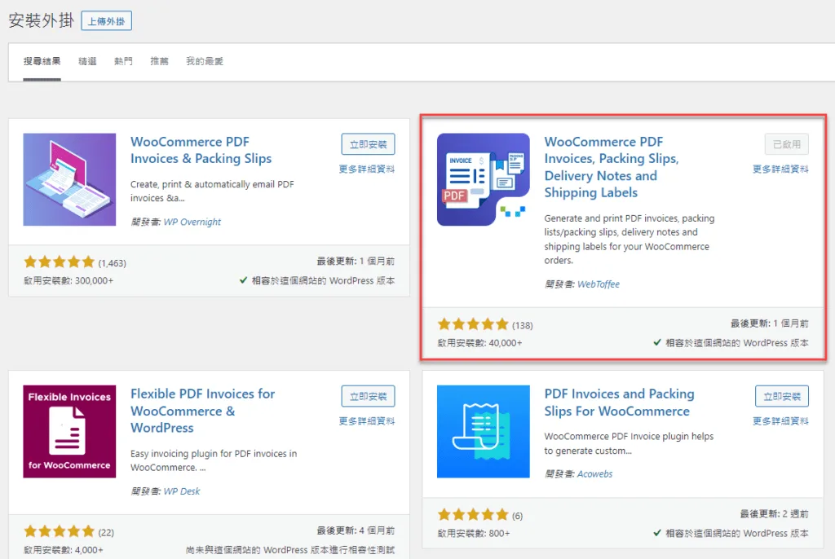View more details for Acowebs plugin
The height and width of the screenshot is (559, 835).
(780, 421)
